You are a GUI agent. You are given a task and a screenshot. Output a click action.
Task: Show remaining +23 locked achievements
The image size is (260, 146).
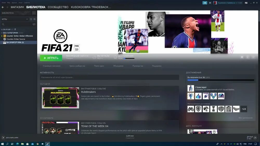(244, 109)
